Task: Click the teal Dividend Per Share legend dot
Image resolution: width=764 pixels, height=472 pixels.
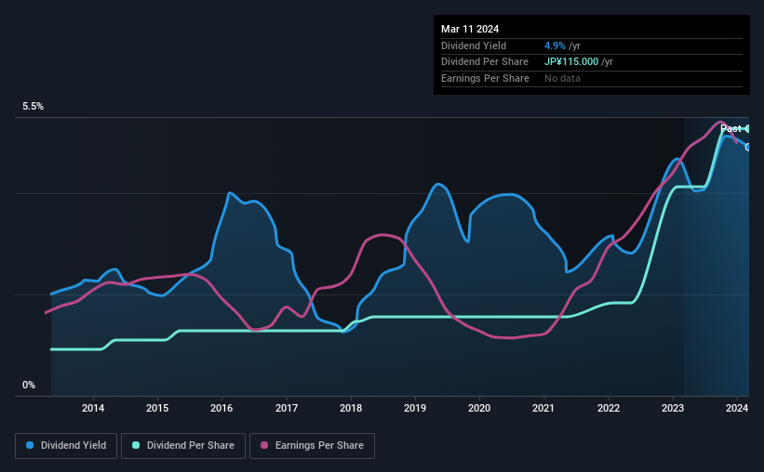Action: (x=136, y=445)
